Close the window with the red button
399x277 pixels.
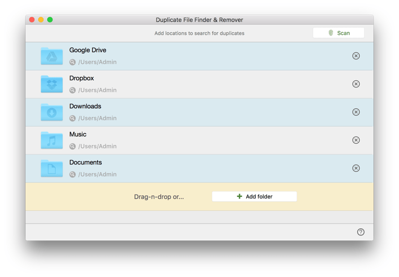(32, 20)
